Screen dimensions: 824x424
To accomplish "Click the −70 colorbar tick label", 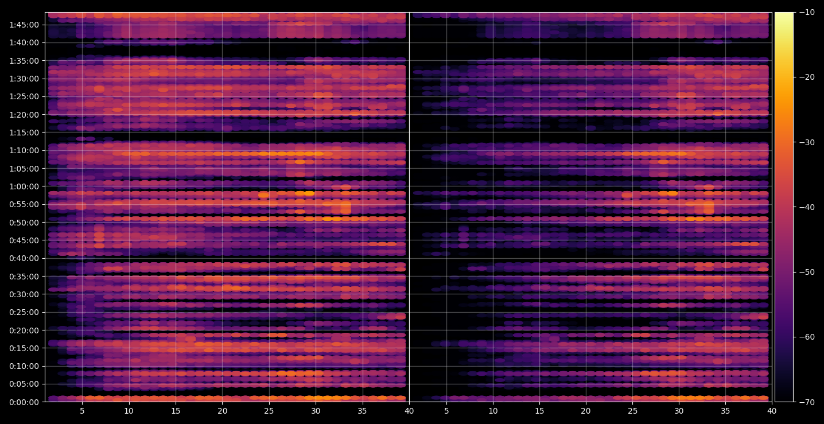I will coord(806,402).
